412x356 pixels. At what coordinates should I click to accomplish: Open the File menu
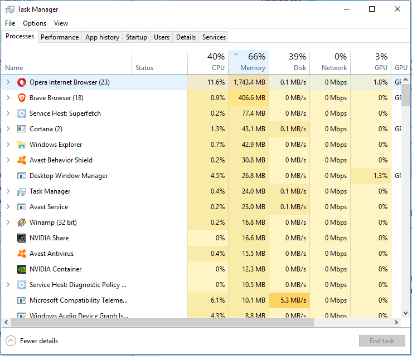(10, 23)
